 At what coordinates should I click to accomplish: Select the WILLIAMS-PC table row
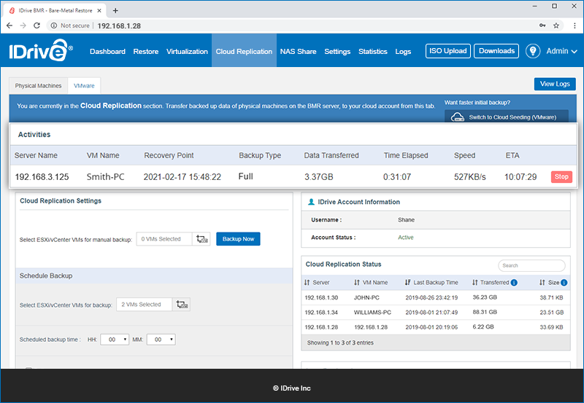tap(435, 313)
